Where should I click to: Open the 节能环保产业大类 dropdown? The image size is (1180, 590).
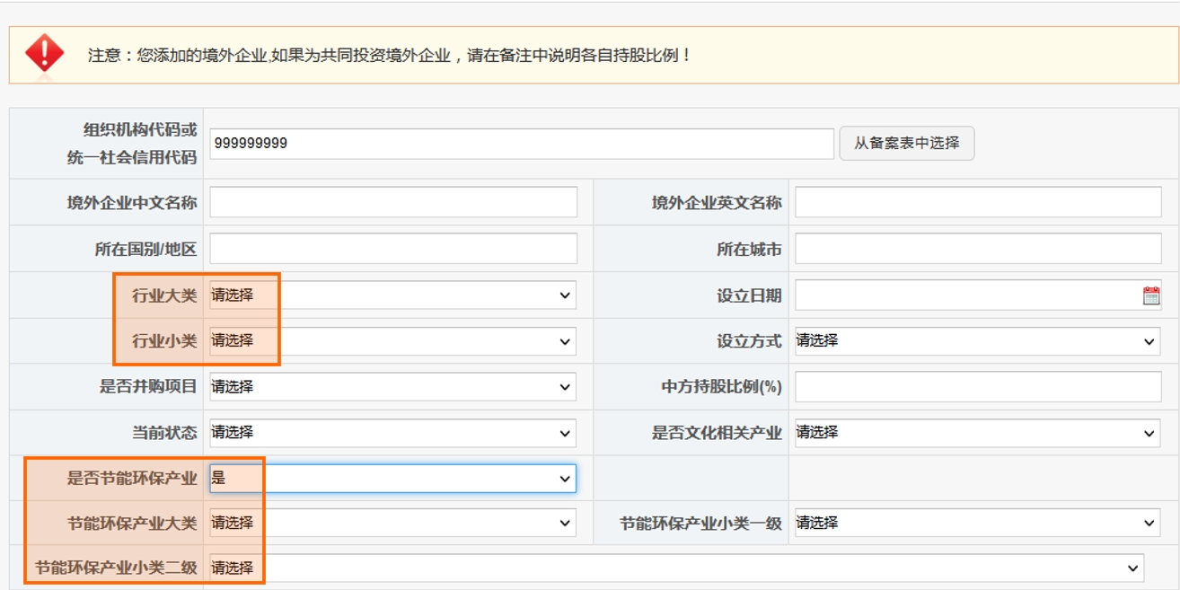point(392,523)
